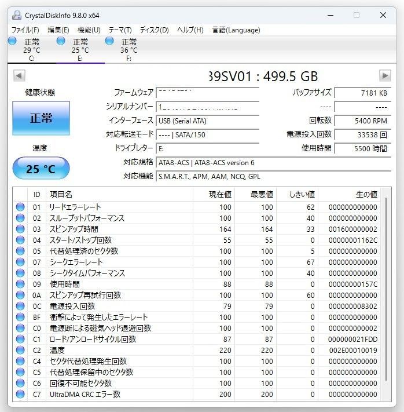Click status orb for 09 使用時間

[20, 284]
